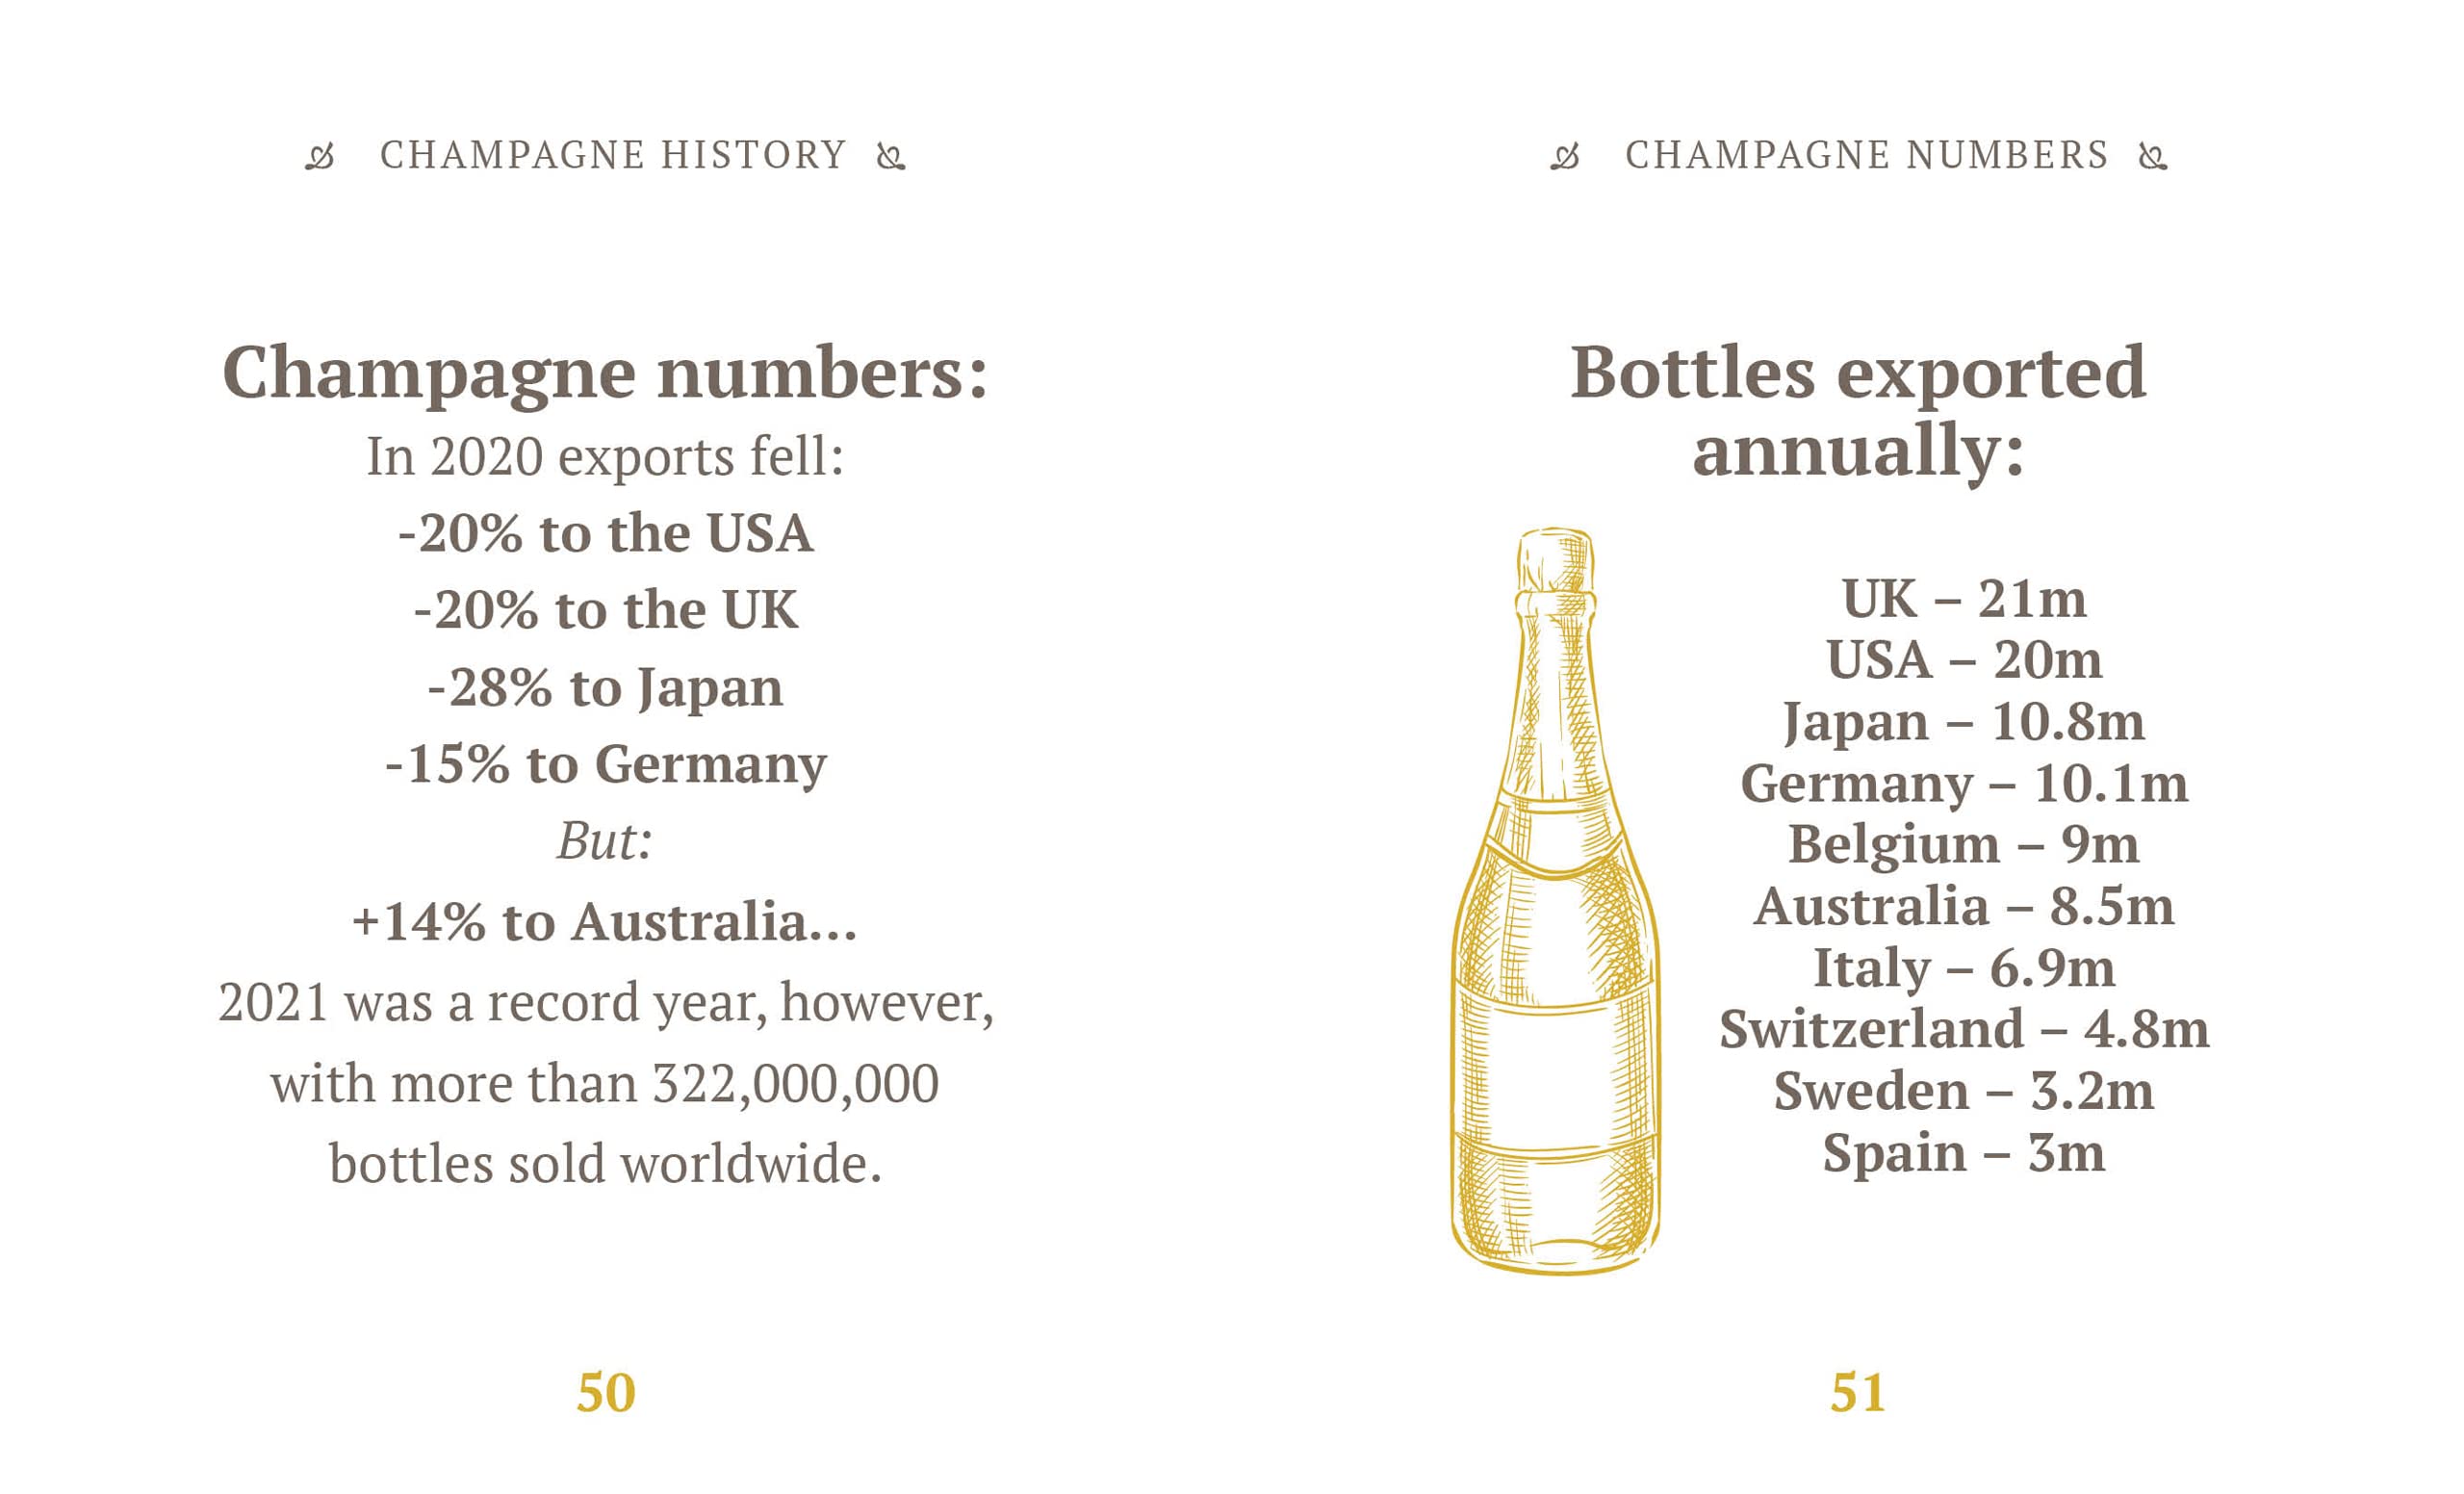The height and width of the screenshot is (1494, 2464).
Task: Click the flourish ornament left of Champagne Numbers
Action: click(1565, 157)
